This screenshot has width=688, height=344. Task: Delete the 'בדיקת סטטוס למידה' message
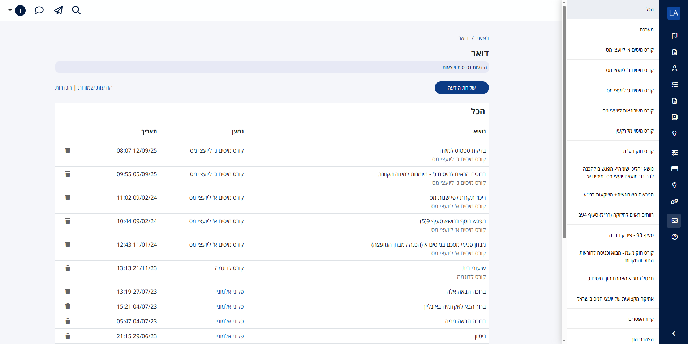tap(68, 150)
